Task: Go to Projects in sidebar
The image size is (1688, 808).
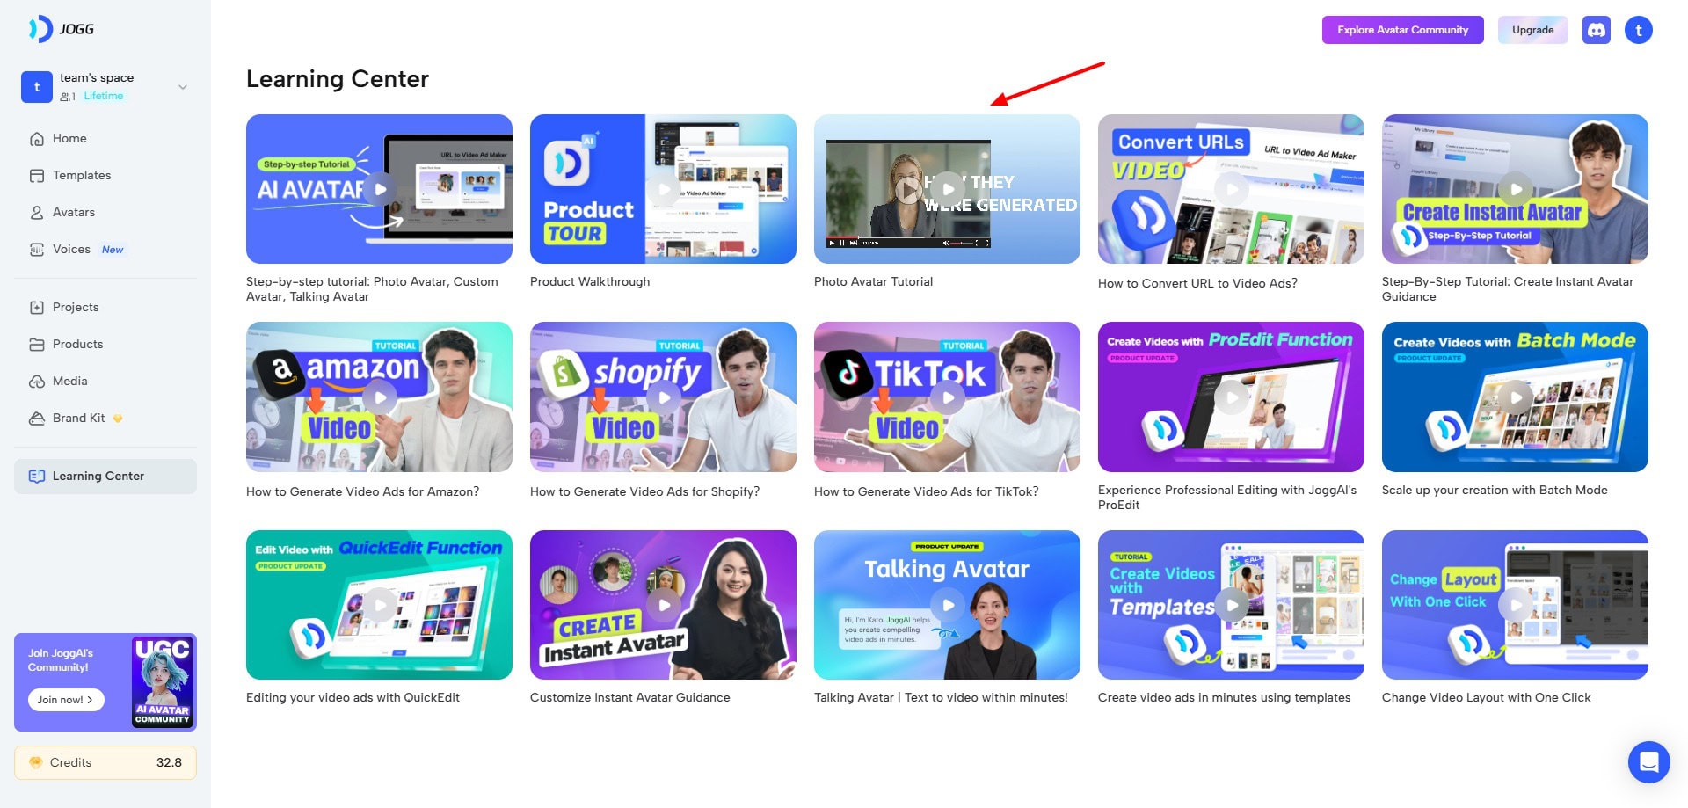Action: [75, 308]
